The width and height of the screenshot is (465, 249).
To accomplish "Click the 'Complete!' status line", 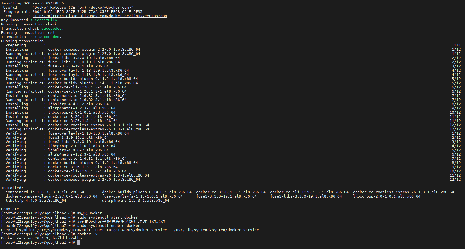I will point(11,209).
